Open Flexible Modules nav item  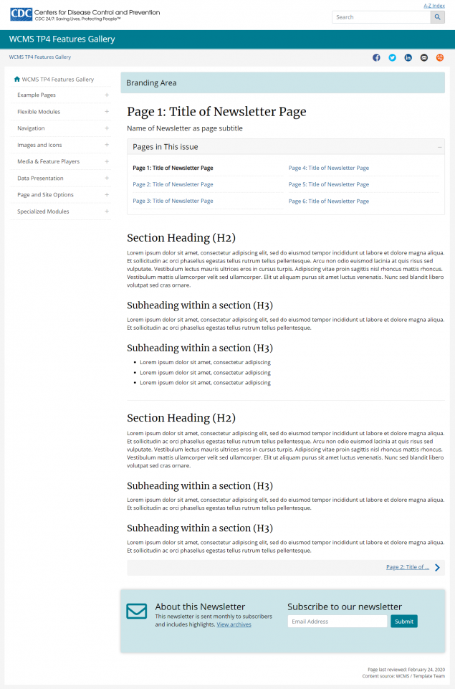pos(39,112)
